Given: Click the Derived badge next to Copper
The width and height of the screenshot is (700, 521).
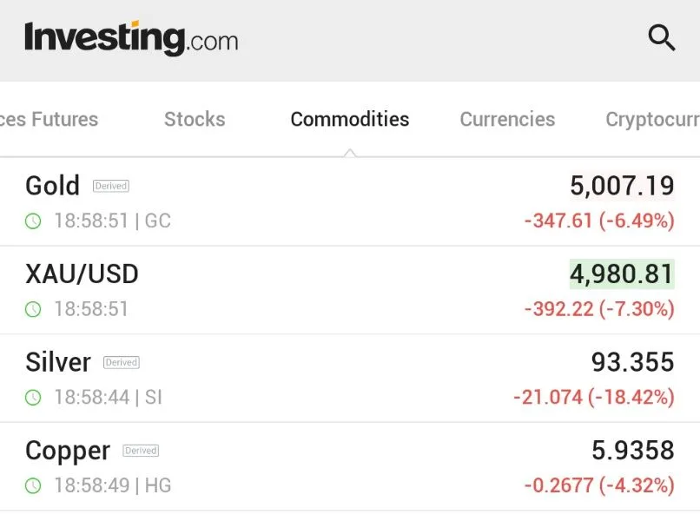Looking at the screenshot, I should (x=141, y=451).
